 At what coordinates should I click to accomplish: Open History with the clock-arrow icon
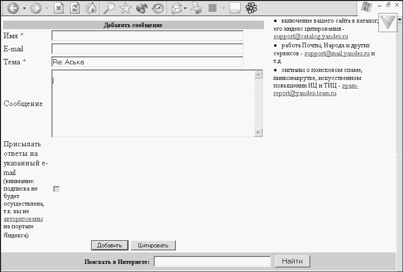click(x=158, y=8)
